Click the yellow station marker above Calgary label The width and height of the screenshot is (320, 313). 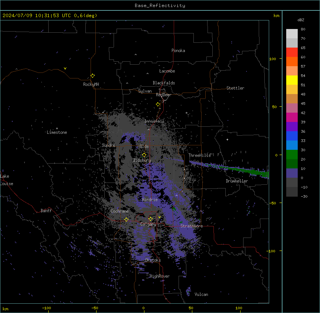tap(150, 219)
